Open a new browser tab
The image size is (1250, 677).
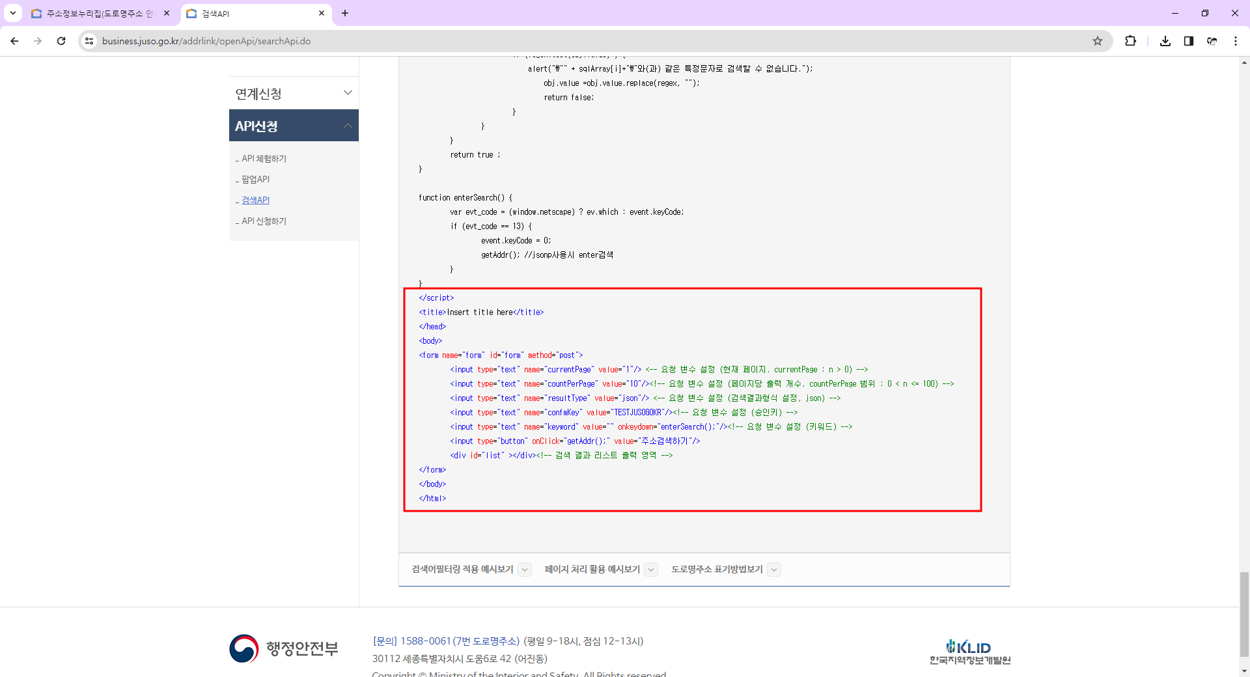345,13
